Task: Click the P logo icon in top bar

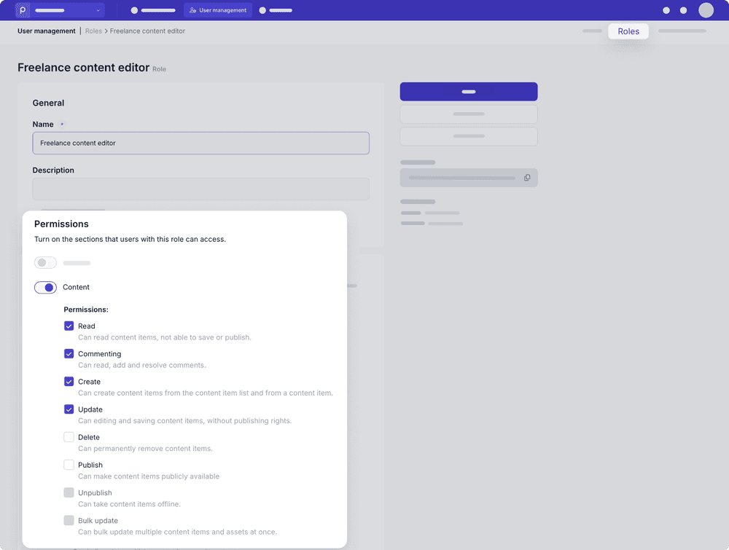Action: (23, 10)
